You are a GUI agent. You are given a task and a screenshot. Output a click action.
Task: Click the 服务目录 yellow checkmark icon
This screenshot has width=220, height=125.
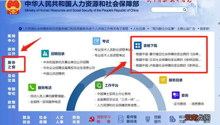pos(163,80)
